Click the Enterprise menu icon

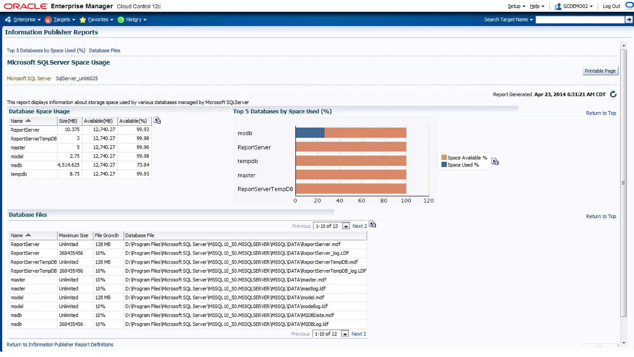[x=8, y=20]
